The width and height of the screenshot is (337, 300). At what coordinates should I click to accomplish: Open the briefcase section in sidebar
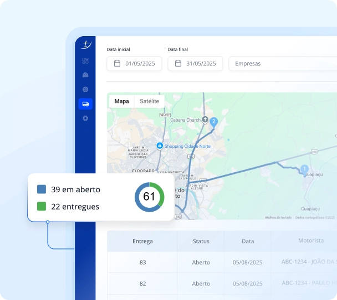pos(85,74)
